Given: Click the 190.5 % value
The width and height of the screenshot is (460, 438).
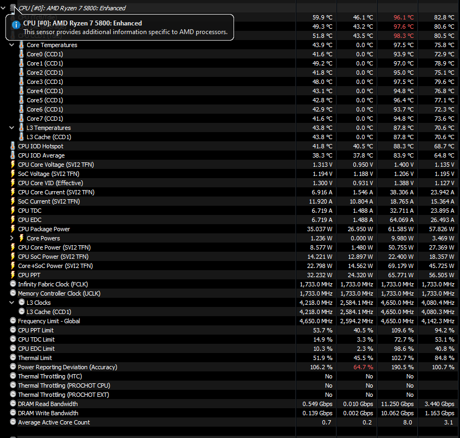Looking at the screenshot, I should tap(403, 367).
